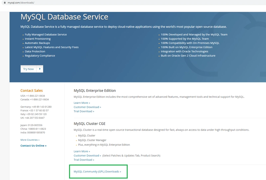Click Integration with Oracle Technologies bullet
266x180 pixels.
point(185,52)
